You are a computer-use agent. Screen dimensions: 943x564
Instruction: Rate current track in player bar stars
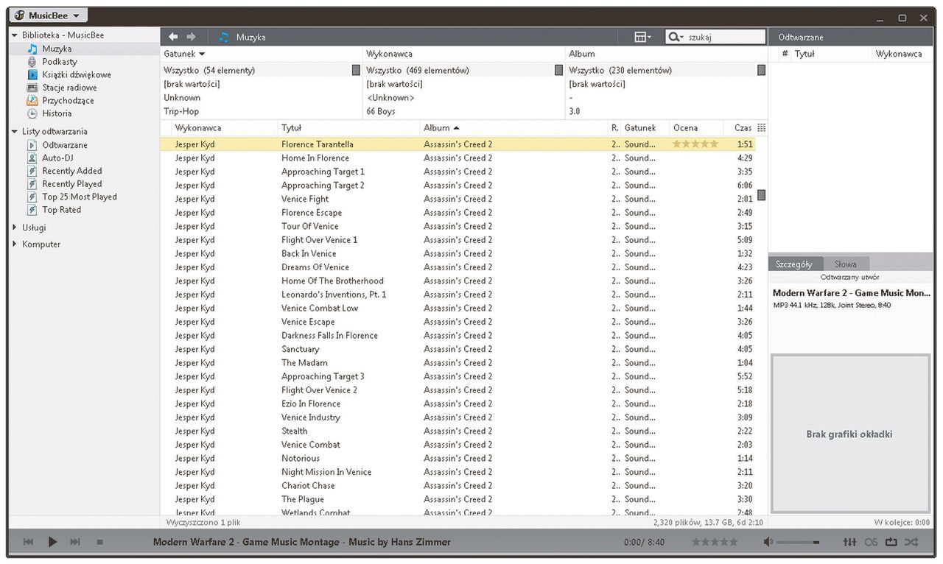click(x=715, y=542)
